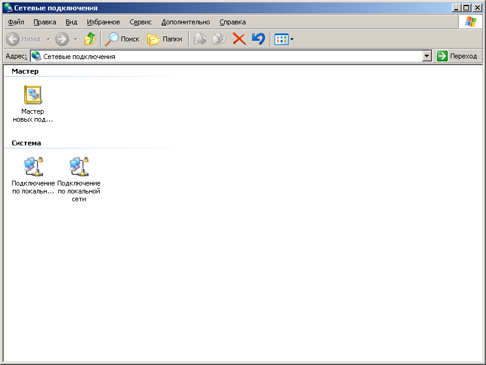Image resolution: width=486 pixels, height=365 pixels.
Task: Click the Copy To folder toolbar icon
Action: [x=219, y=39]
